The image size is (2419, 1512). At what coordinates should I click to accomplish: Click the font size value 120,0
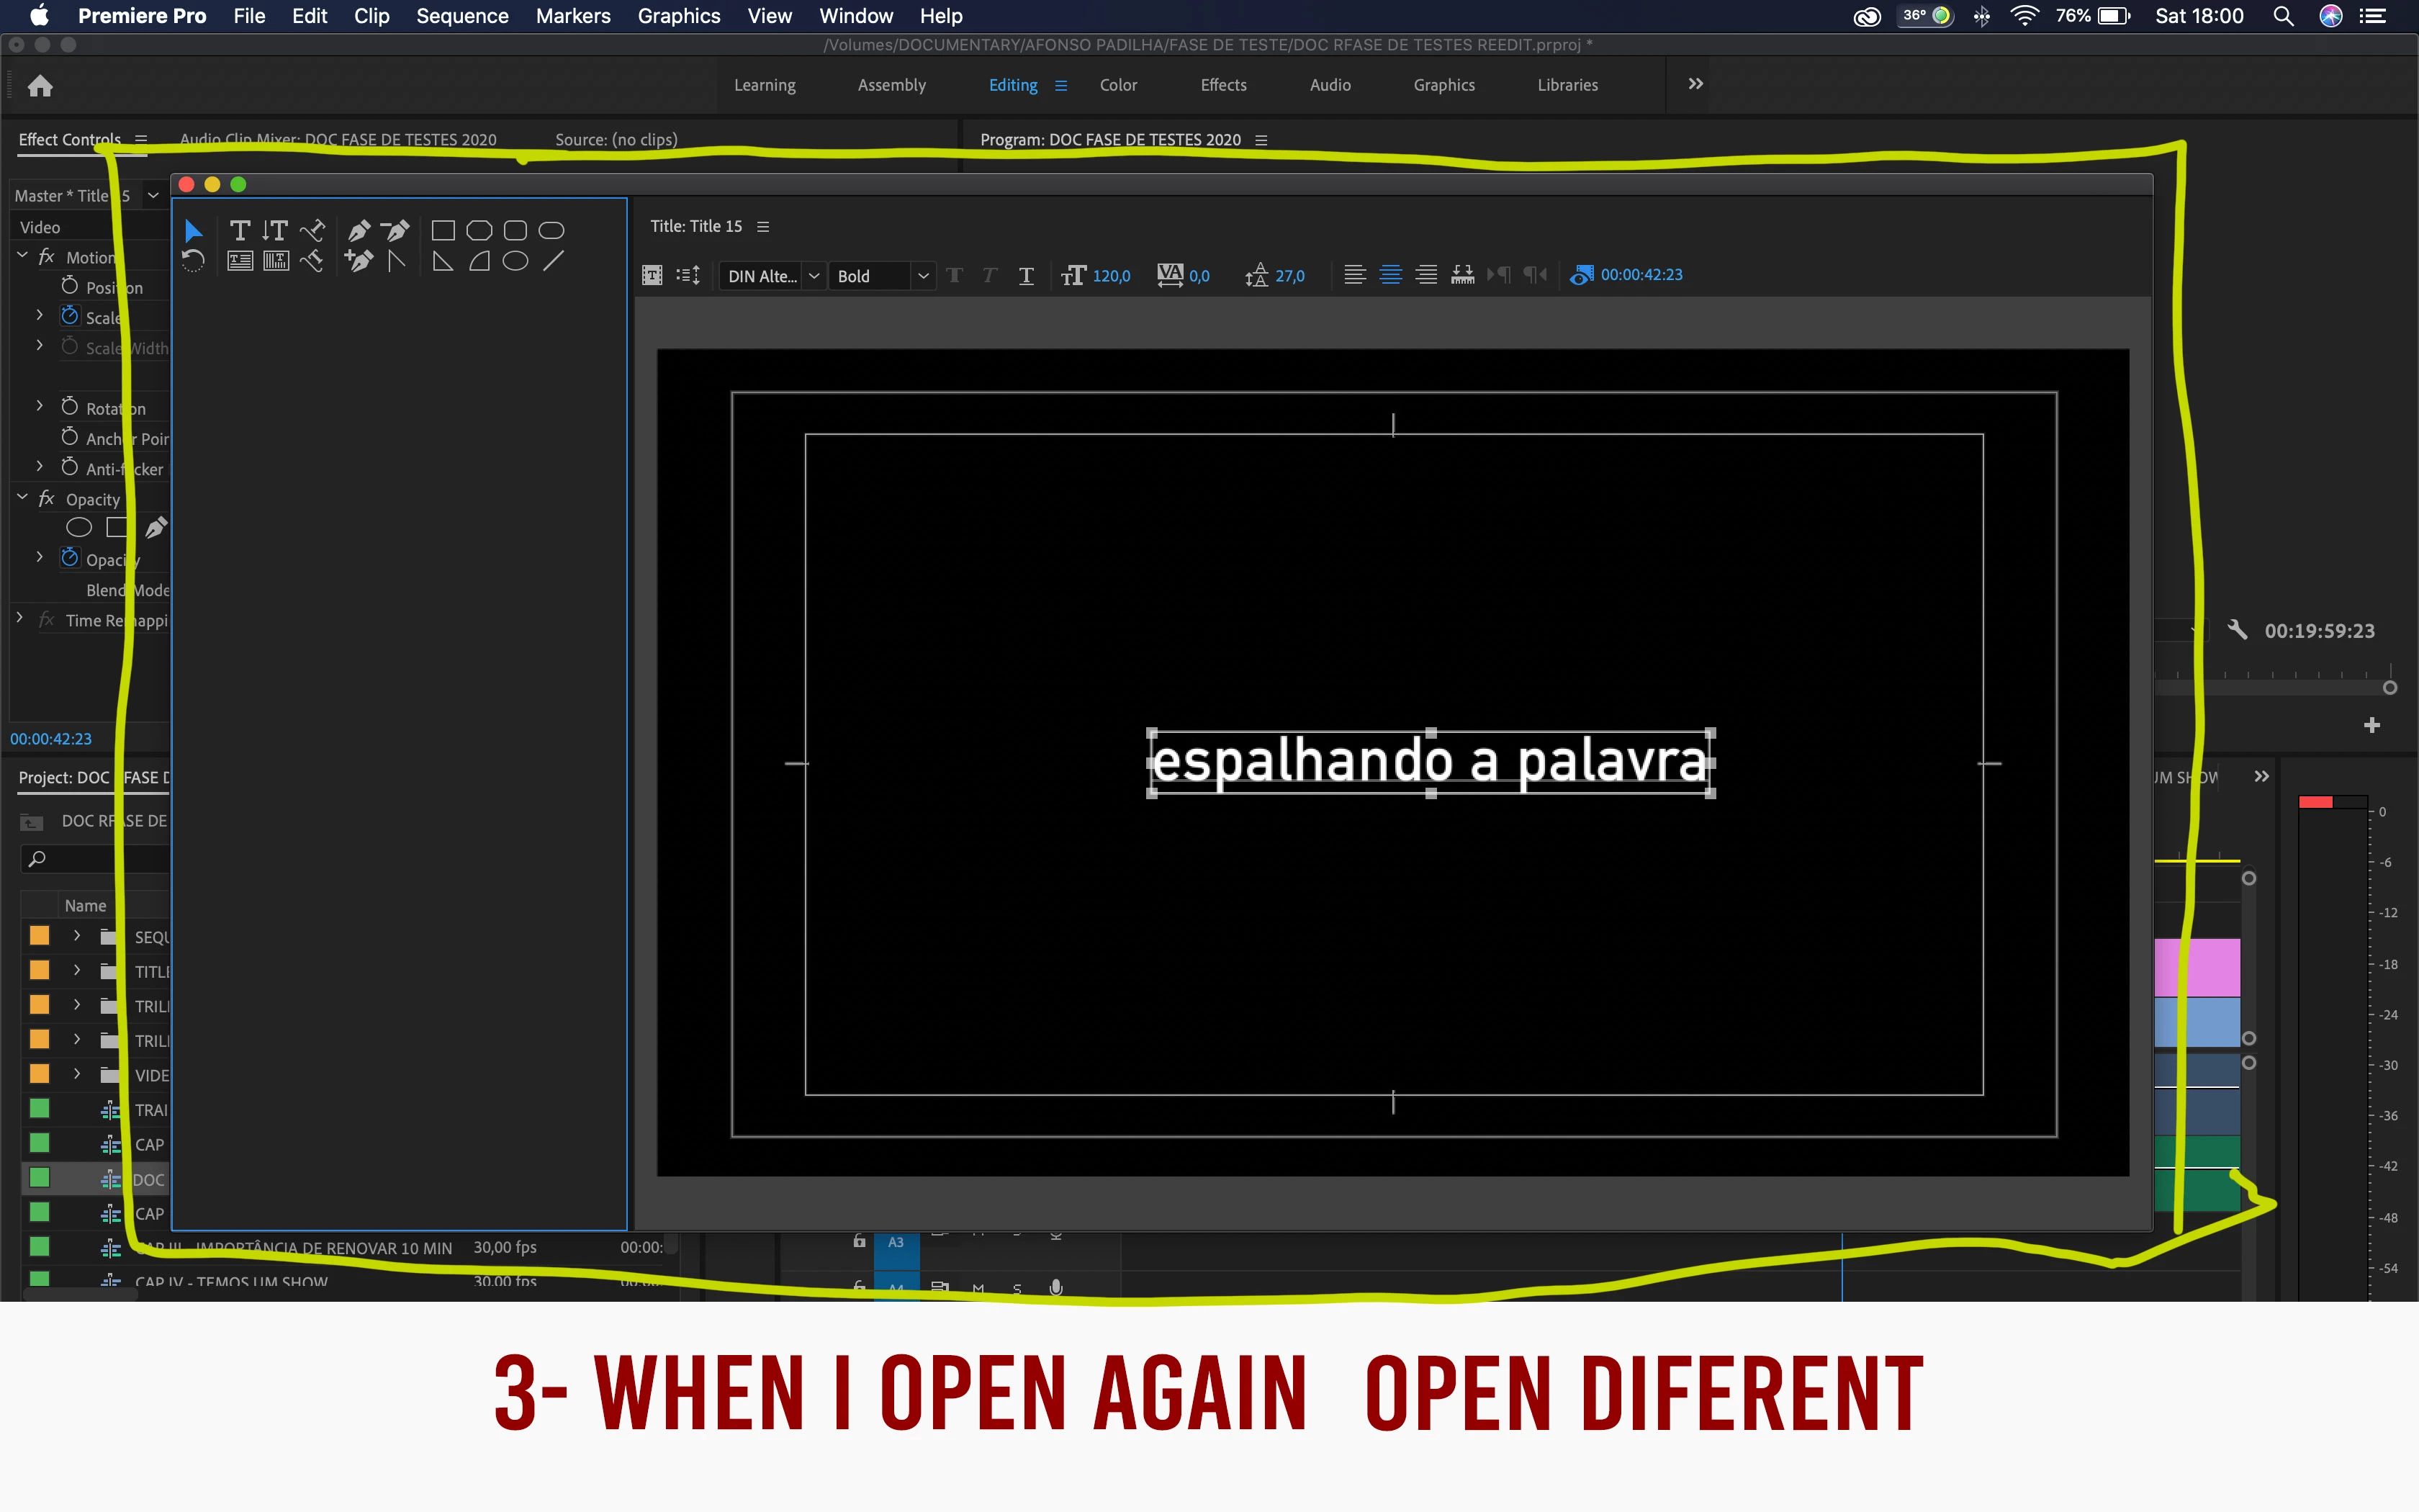(1111, 276)
